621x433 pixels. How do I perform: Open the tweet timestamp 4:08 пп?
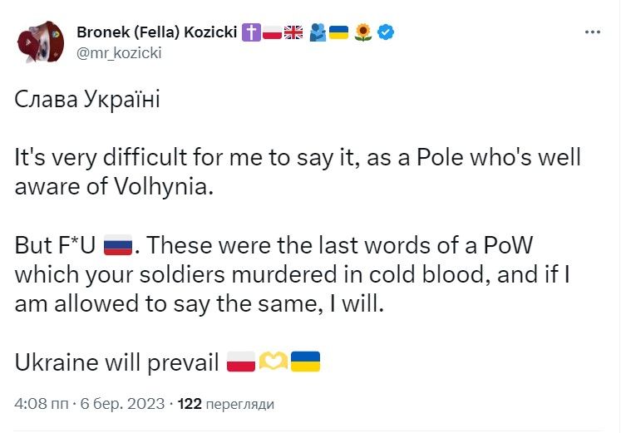[x=42, y=404]
